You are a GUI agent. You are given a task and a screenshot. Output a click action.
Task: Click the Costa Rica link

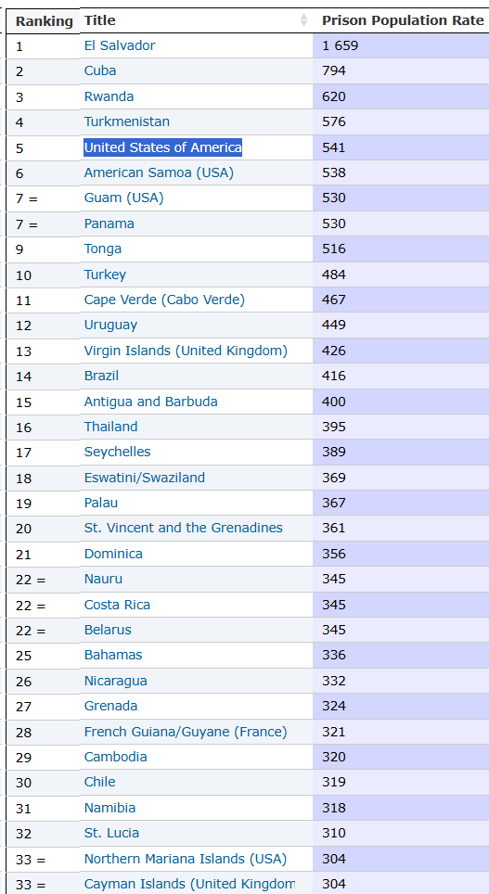point(117,605)
